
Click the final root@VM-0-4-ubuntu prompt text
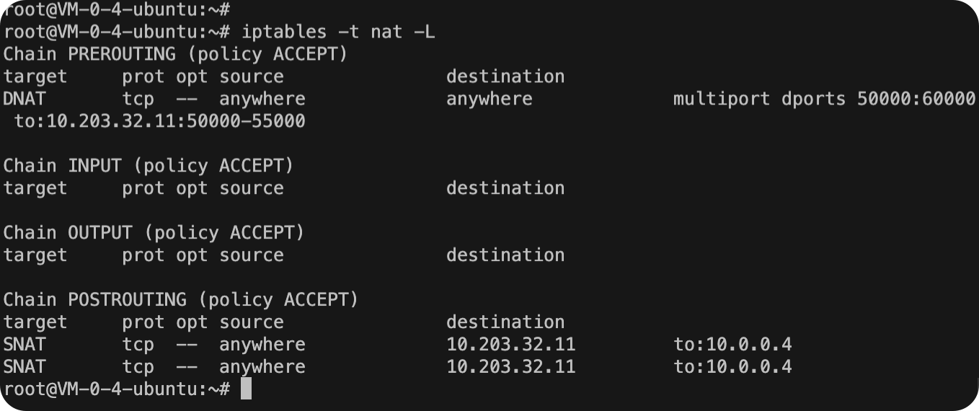tap(116, 389)
